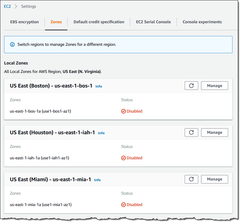Click Disabled status icon for us-east-1-mia-1a

tap(123, 205)
